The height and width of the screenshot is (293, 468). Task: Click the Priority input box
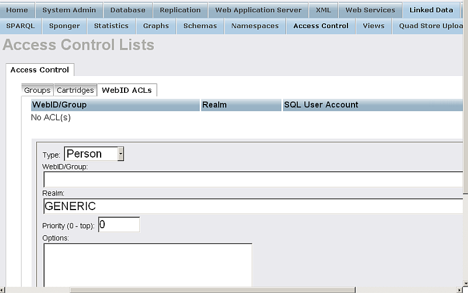(x=119, y=225)
